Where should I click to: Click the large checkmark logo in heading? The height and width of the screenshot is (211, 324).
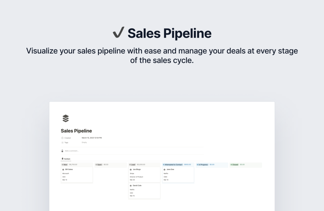click(118, 33)
